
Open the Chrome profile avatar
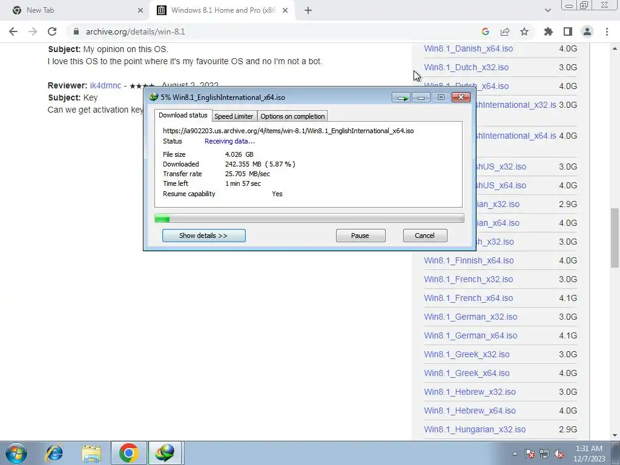[x=587, y=31]
